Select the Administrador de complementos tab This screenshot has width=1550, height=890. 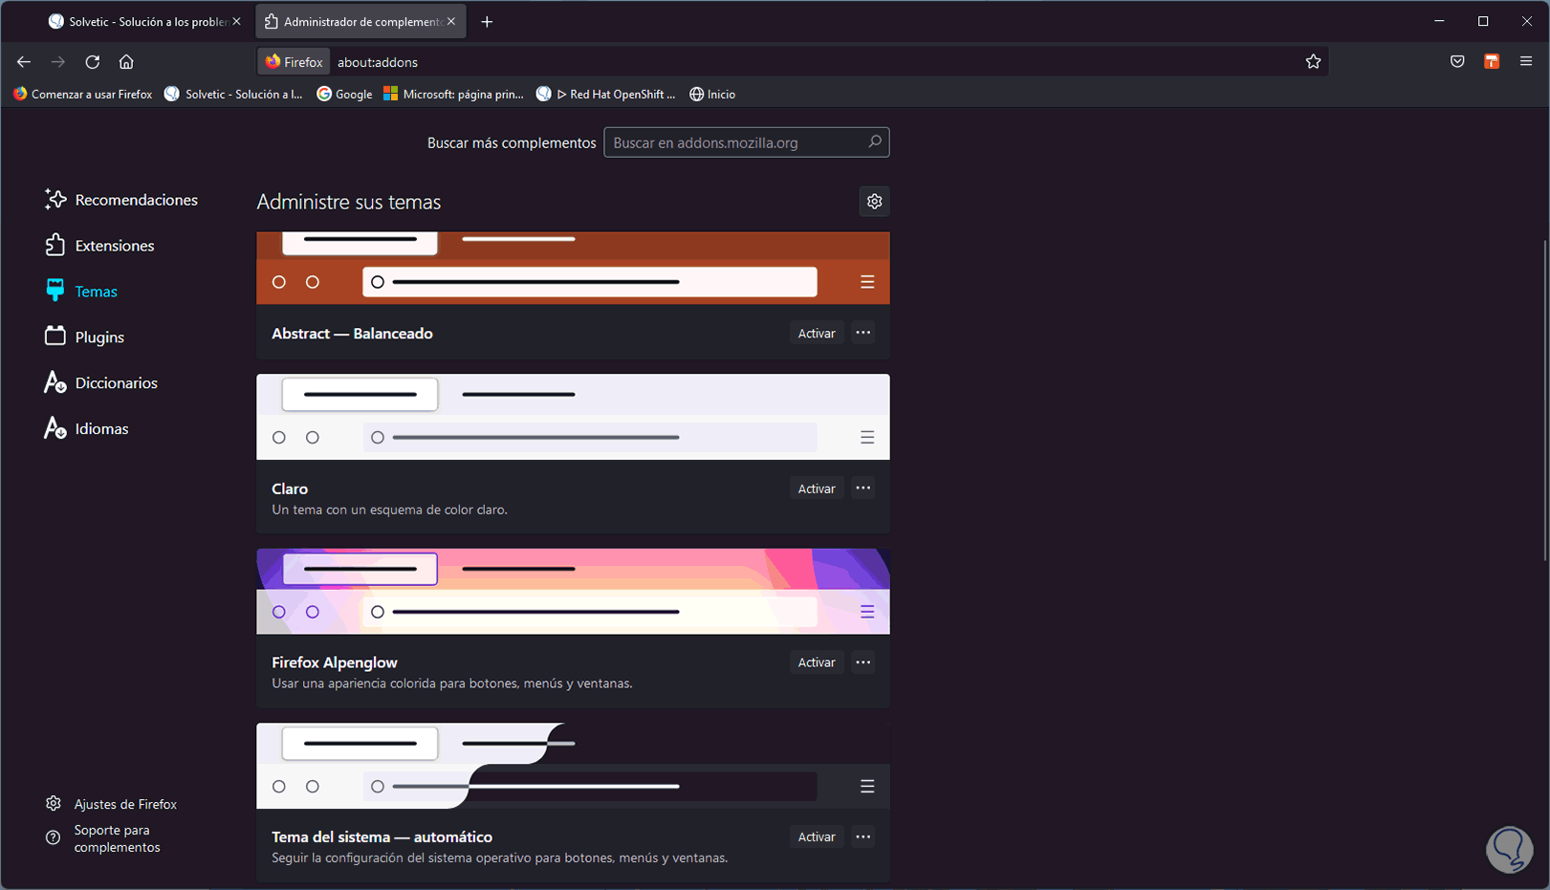click(361, 21)
